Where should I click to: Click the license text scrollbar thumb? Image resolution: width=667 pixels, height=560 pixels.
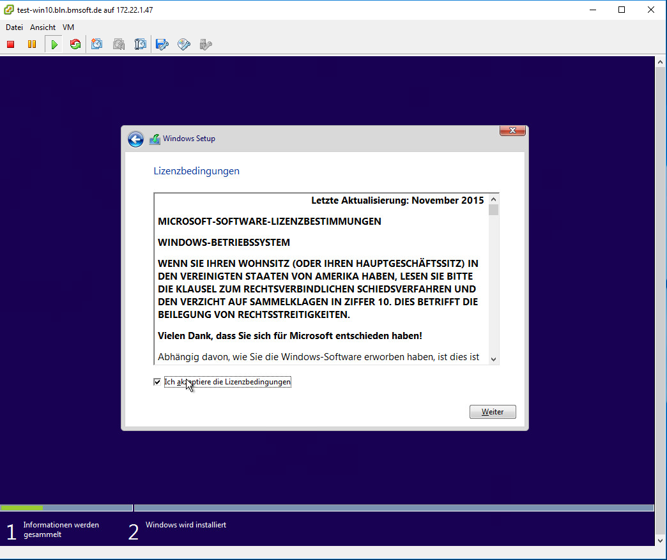(x=493, y=210)
